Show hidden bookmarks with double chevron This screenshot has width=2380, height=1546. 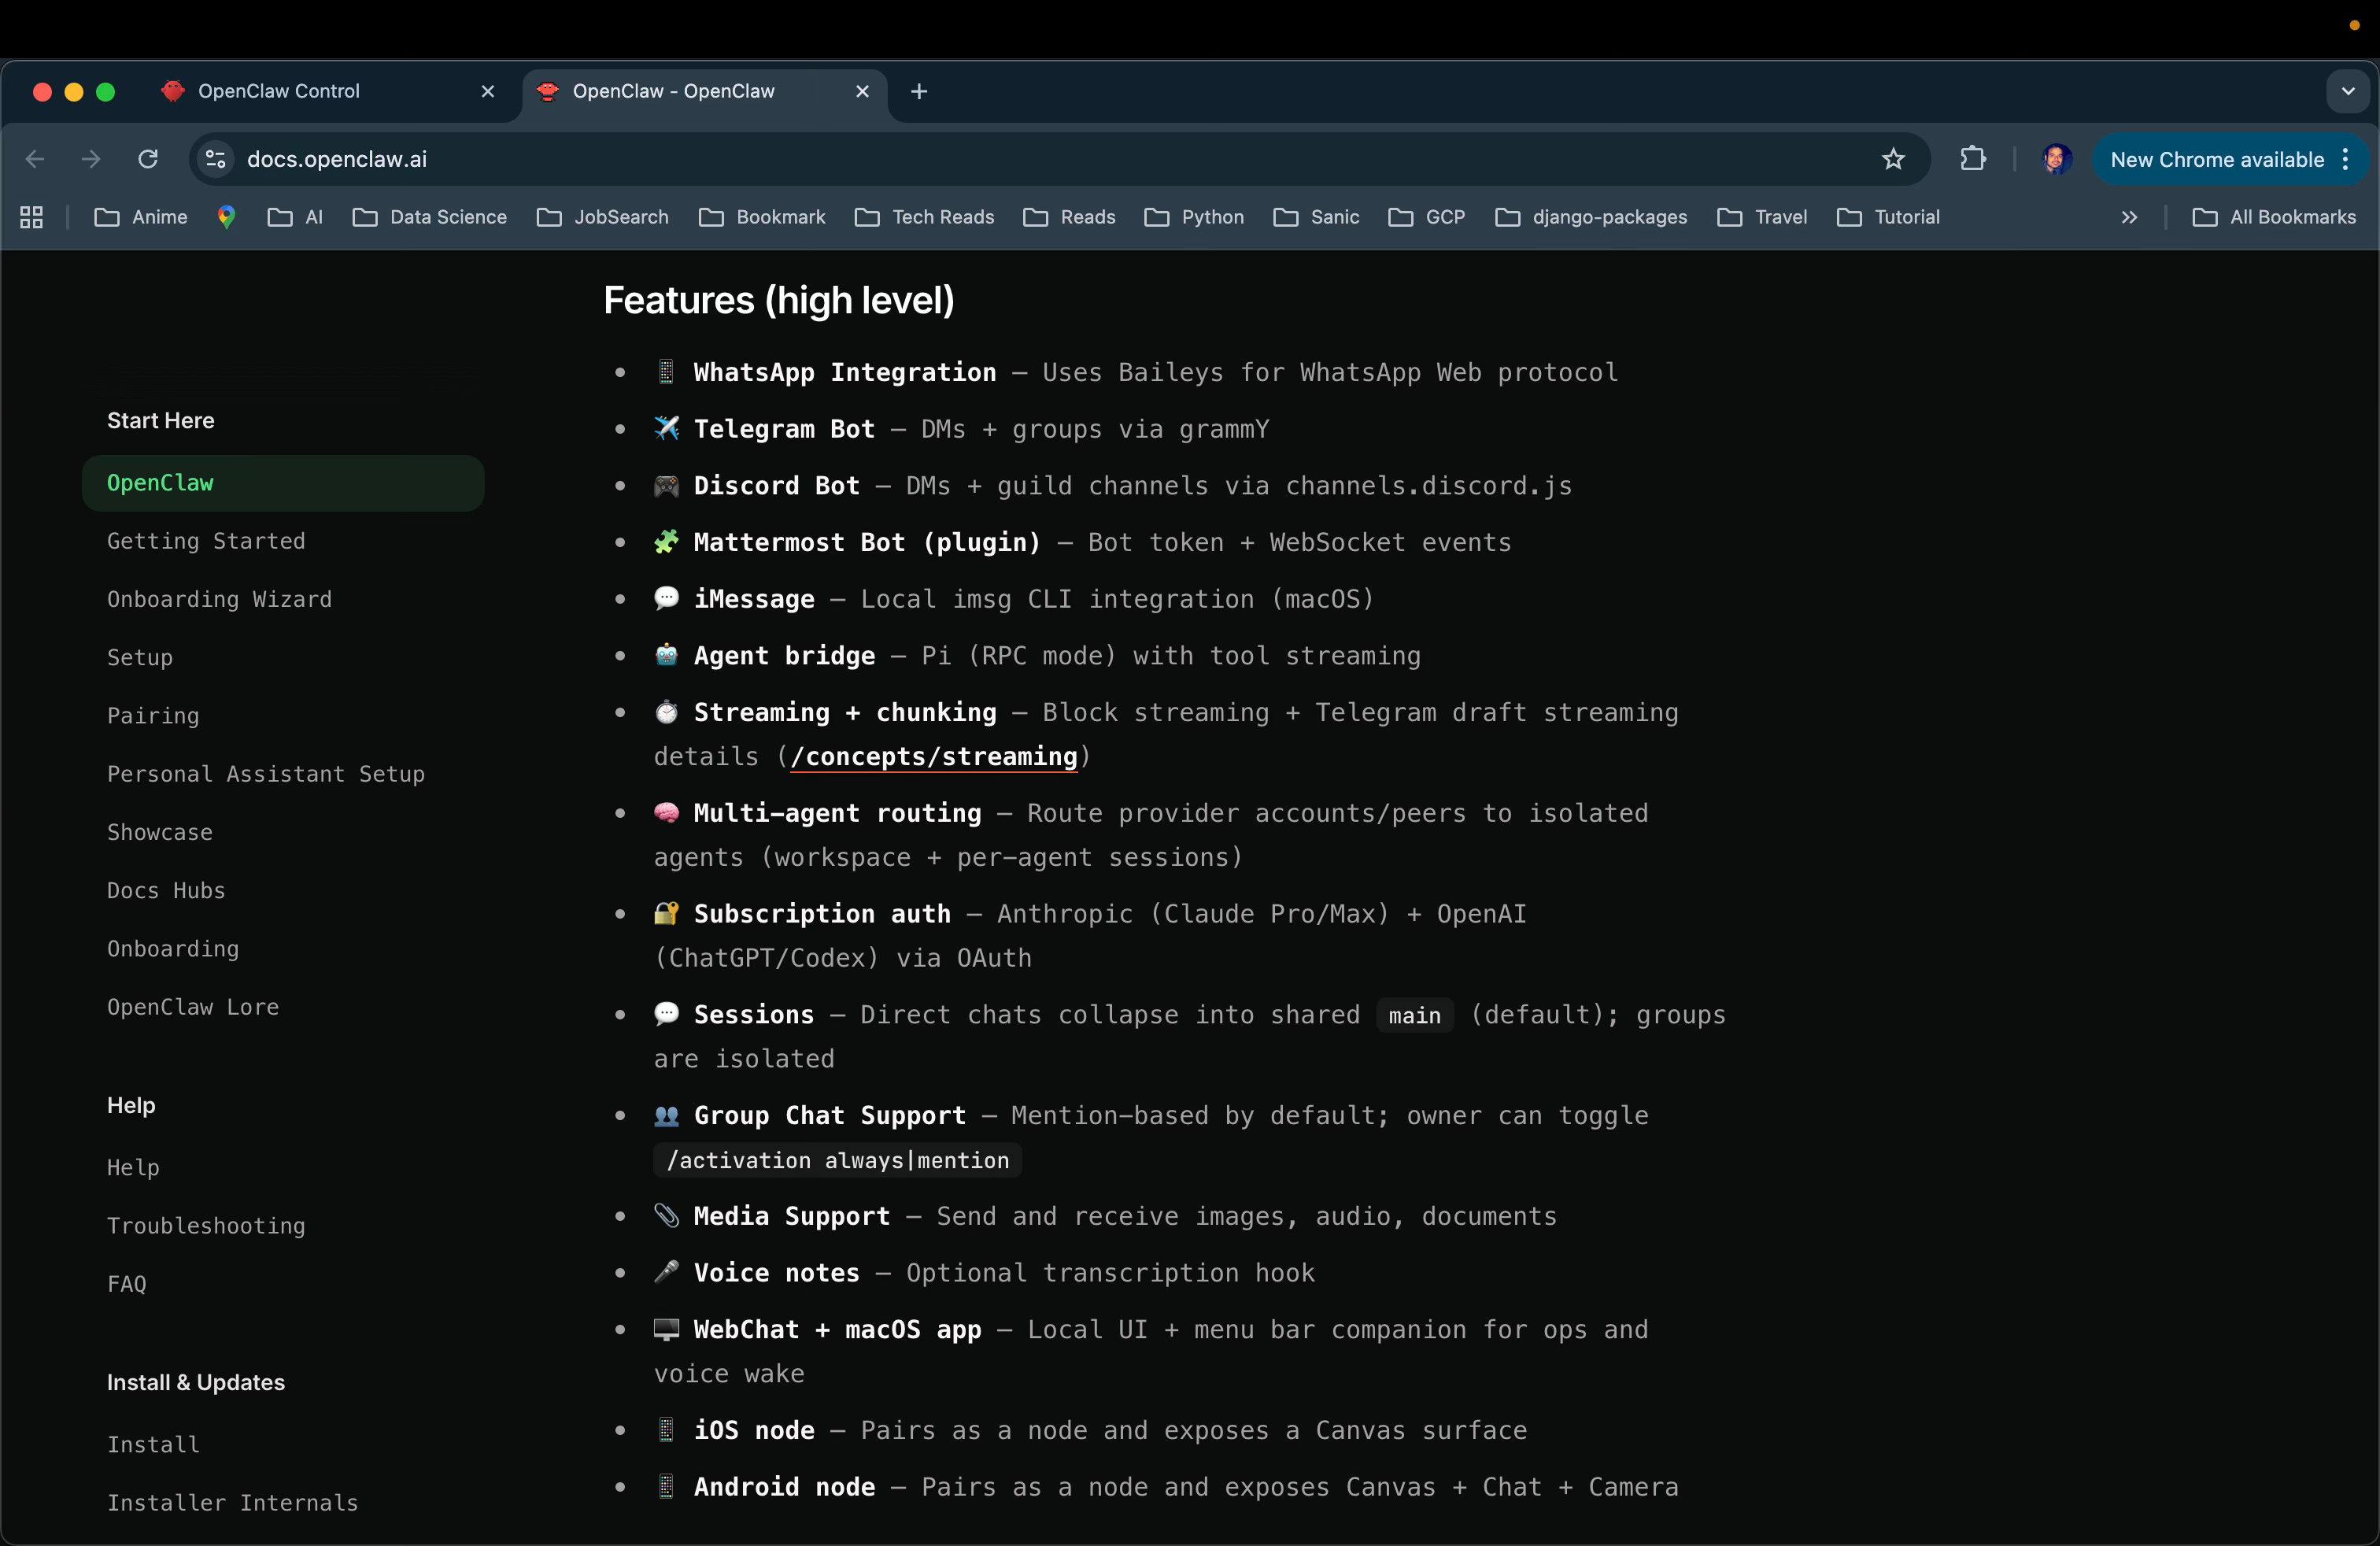2129,217
